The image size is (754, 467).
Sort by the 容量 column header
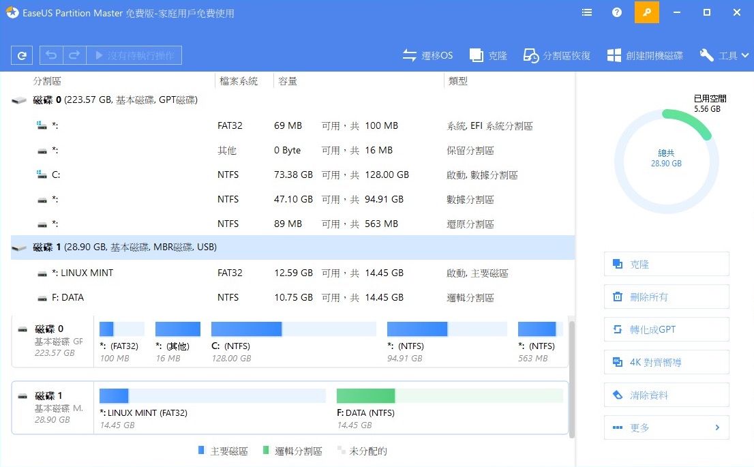288,81
